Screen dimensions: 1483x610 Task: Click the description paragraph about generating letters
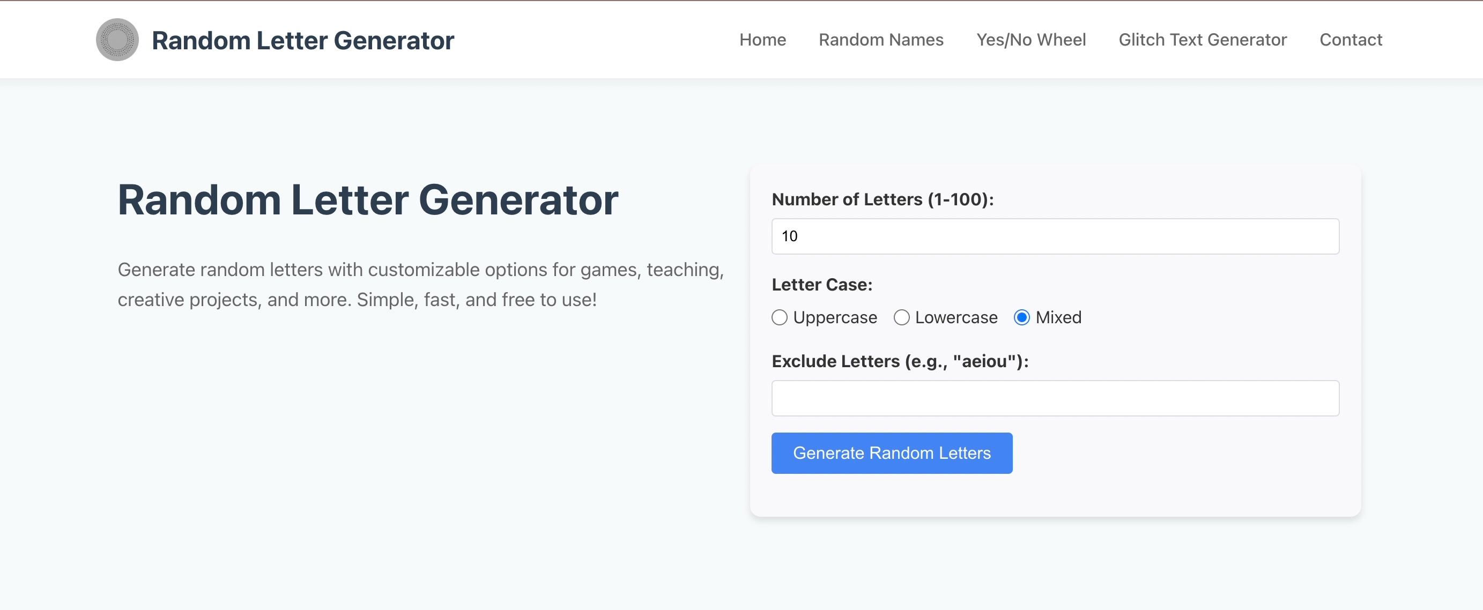[420, 284]
